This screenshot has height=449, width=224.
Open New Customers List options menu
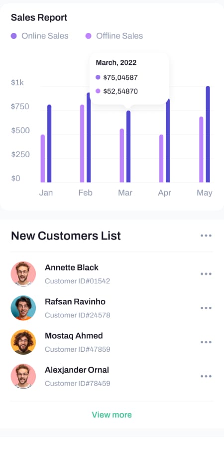point(206,235)
